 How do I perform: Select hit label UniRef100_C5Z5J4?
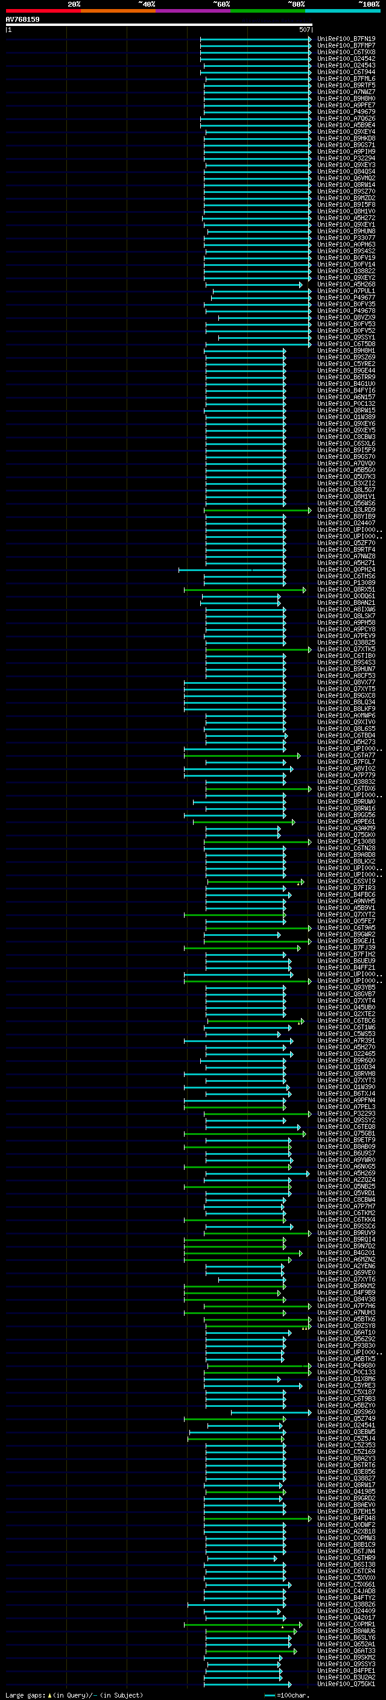[x=346, y=1440]
